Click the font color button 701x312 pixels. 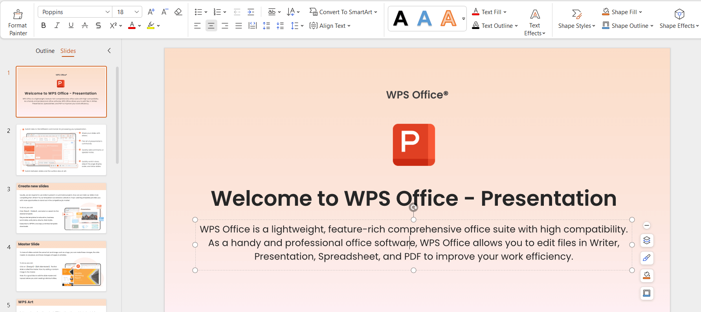tap(132, 25)
